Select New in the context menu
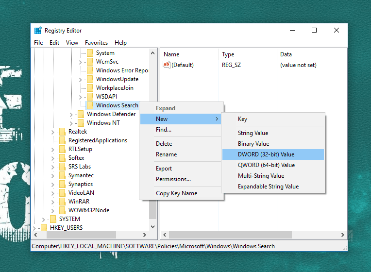This screenshot has height=272, width=371. (181, 119)
